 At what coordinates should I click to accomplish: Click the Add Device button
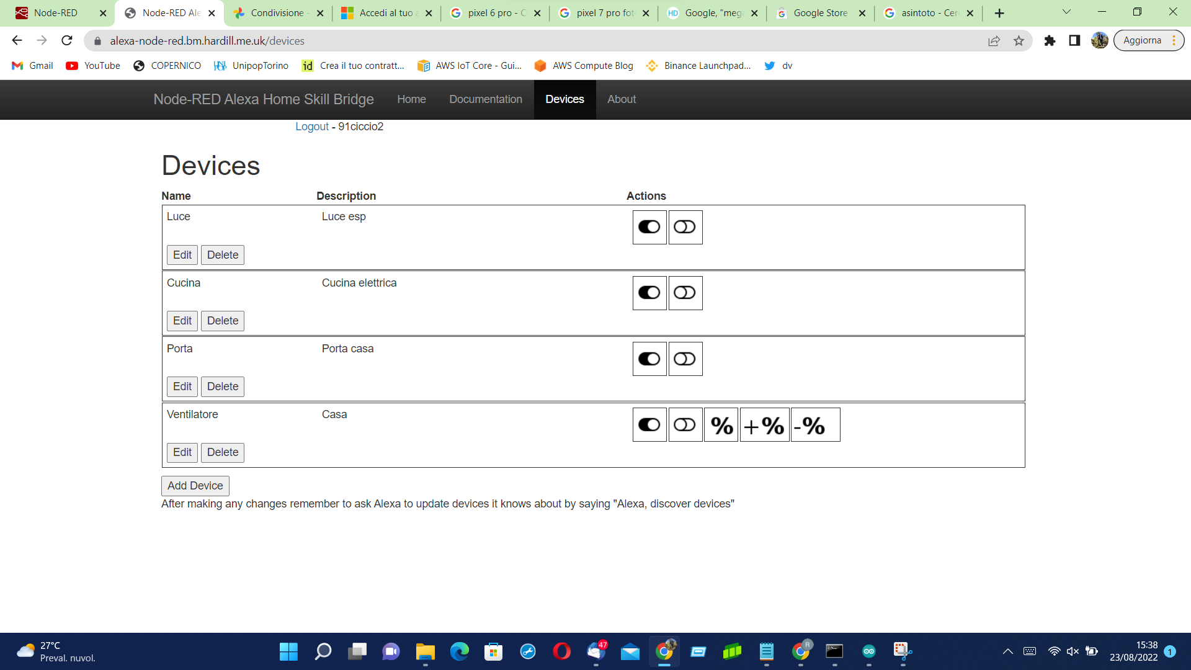pyautogui.click(x=195, y=486)
